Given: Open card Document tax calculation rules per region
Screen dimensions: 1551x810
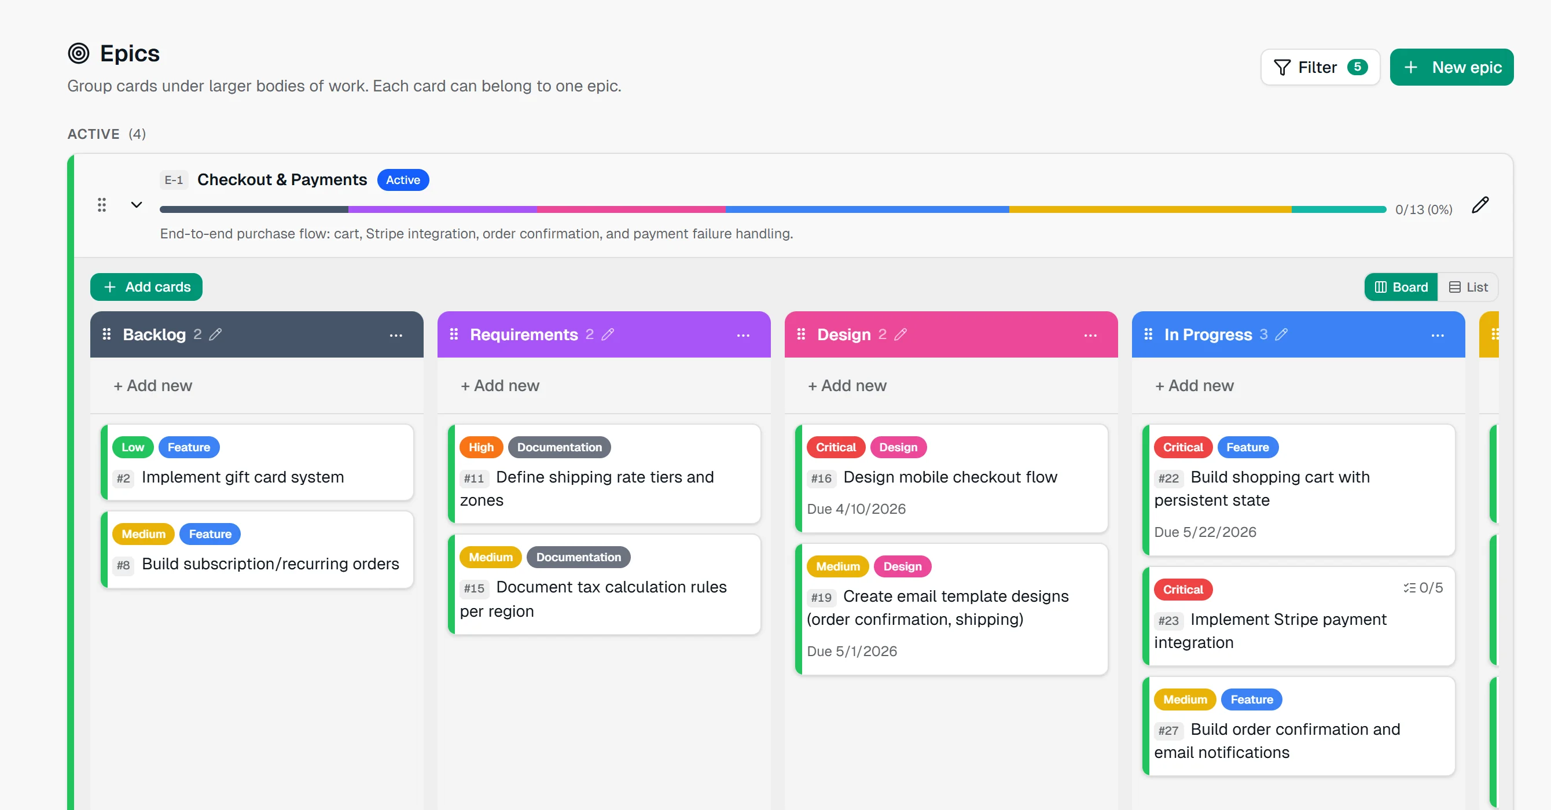Looking at the screenshot, I should 605,585.
